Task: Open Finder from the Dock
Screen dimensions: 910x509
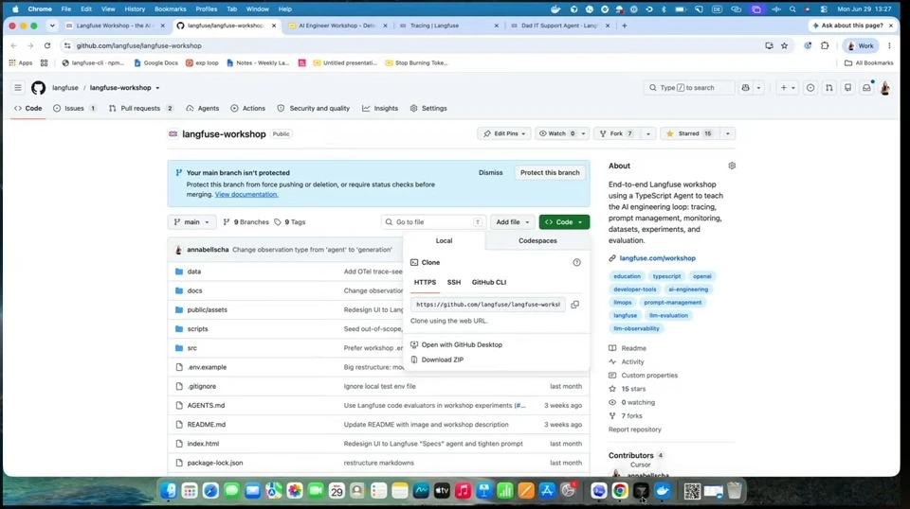Action: pos(169,491)
